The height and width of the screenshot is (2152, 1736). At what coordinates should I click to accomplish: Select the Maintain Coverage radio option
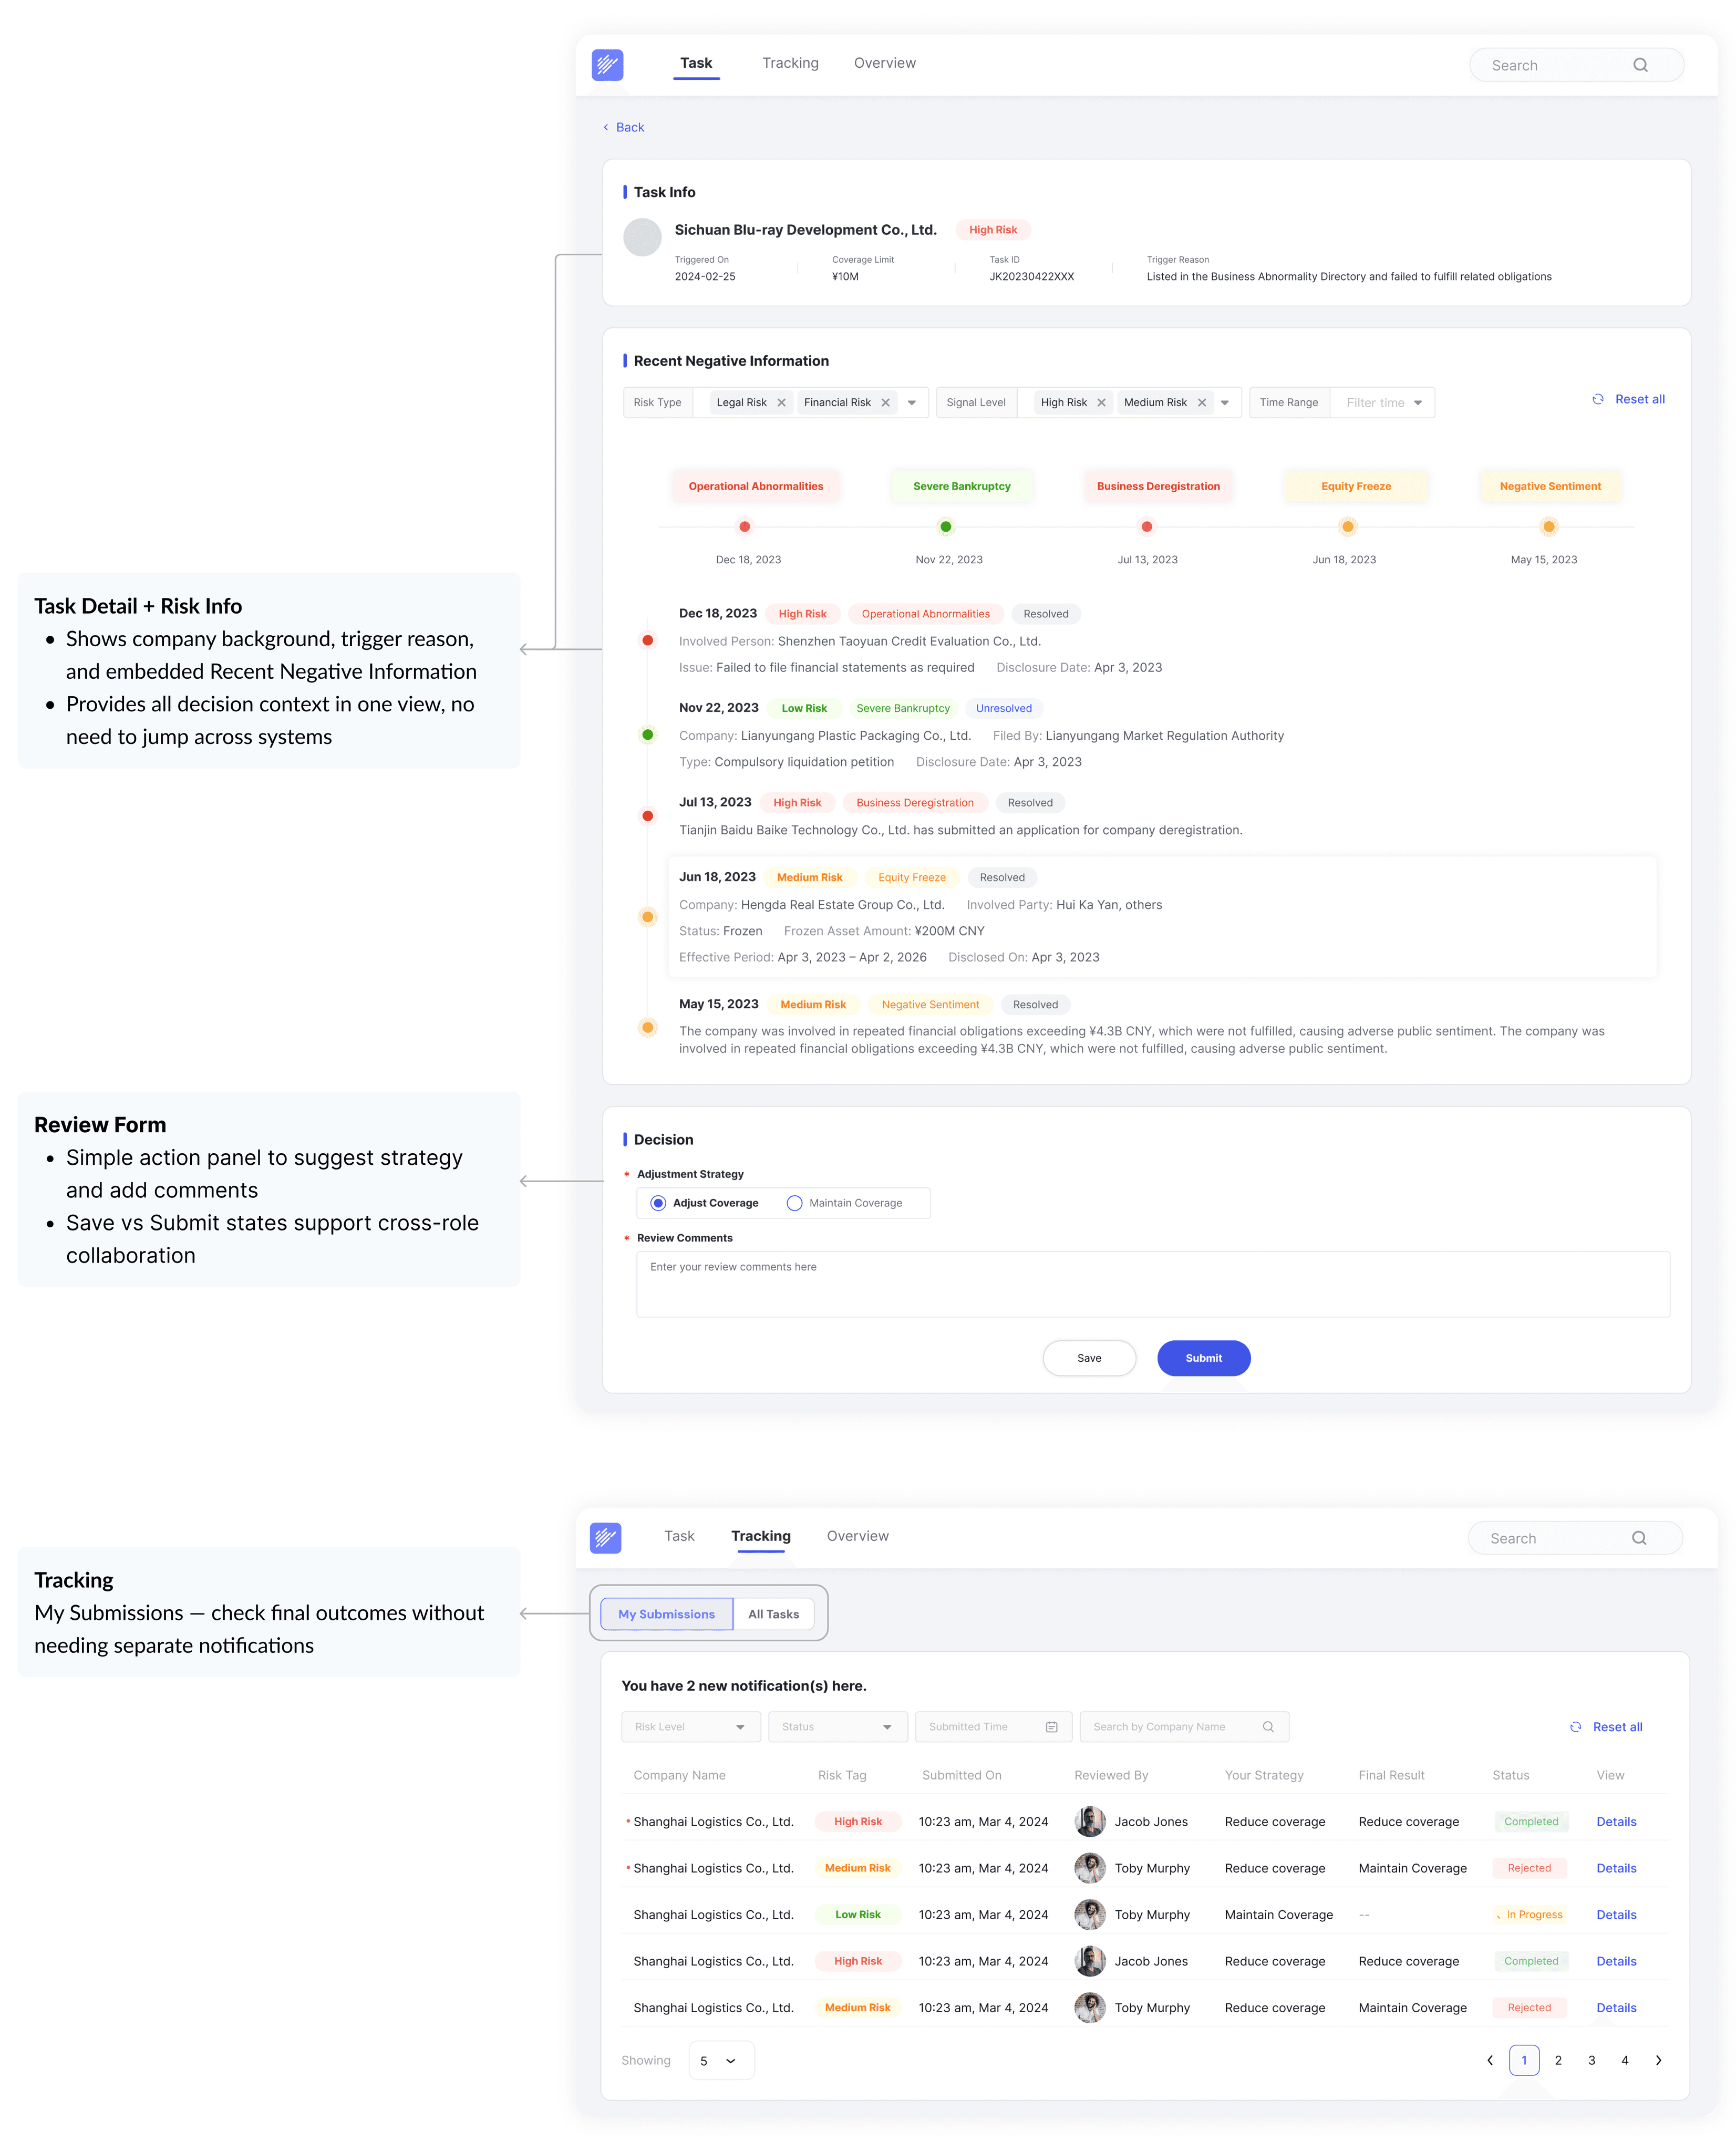pos(795,1203)
